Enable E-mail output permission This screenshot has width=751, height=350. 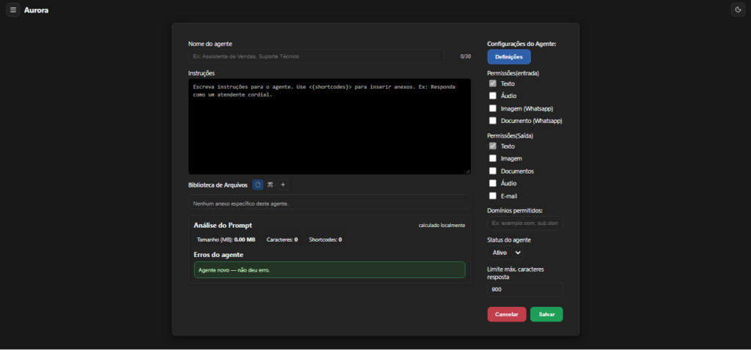click(x=493, y=196)
